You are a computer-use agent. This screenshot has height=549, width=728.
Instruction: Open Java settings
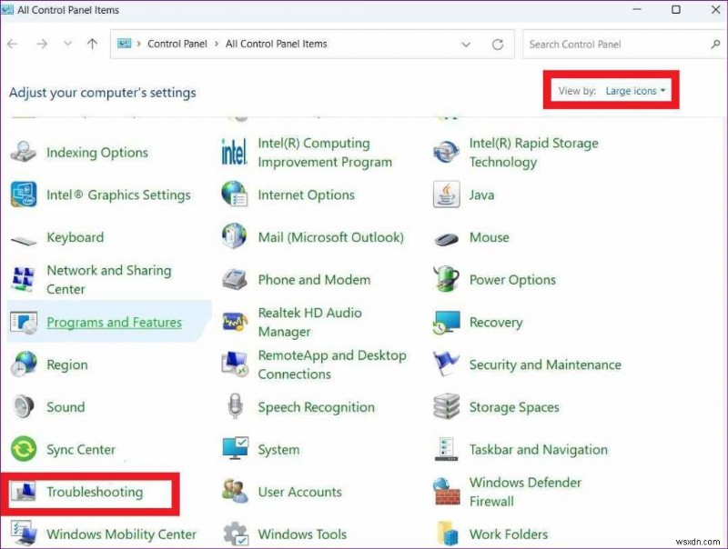481,195
